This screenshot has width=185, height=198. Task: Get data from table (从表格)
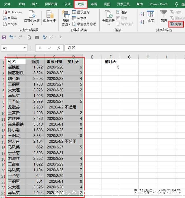pos(79,18)
